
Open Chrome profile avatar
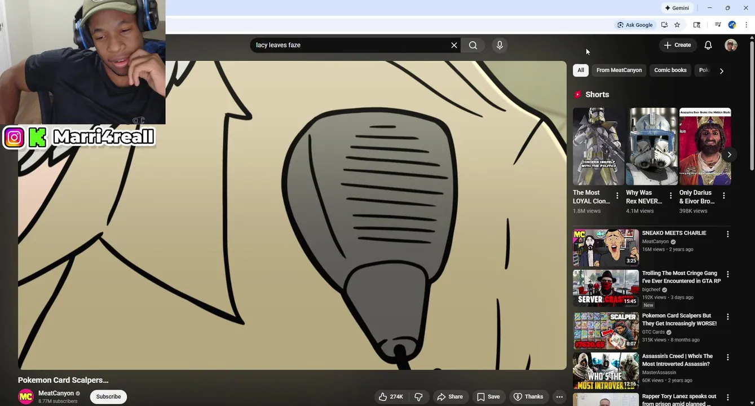point(732,25)
